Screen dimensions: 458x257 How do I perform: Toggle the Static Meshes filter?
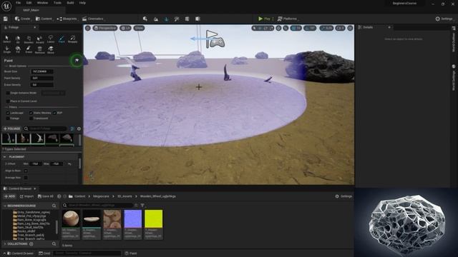click(31, 113)
